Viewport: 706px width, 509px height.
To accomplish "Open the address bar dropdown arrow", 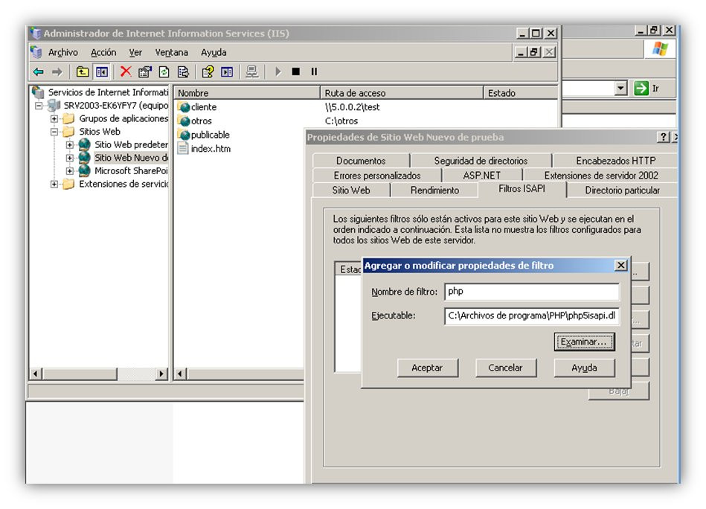I will (621, 88).
